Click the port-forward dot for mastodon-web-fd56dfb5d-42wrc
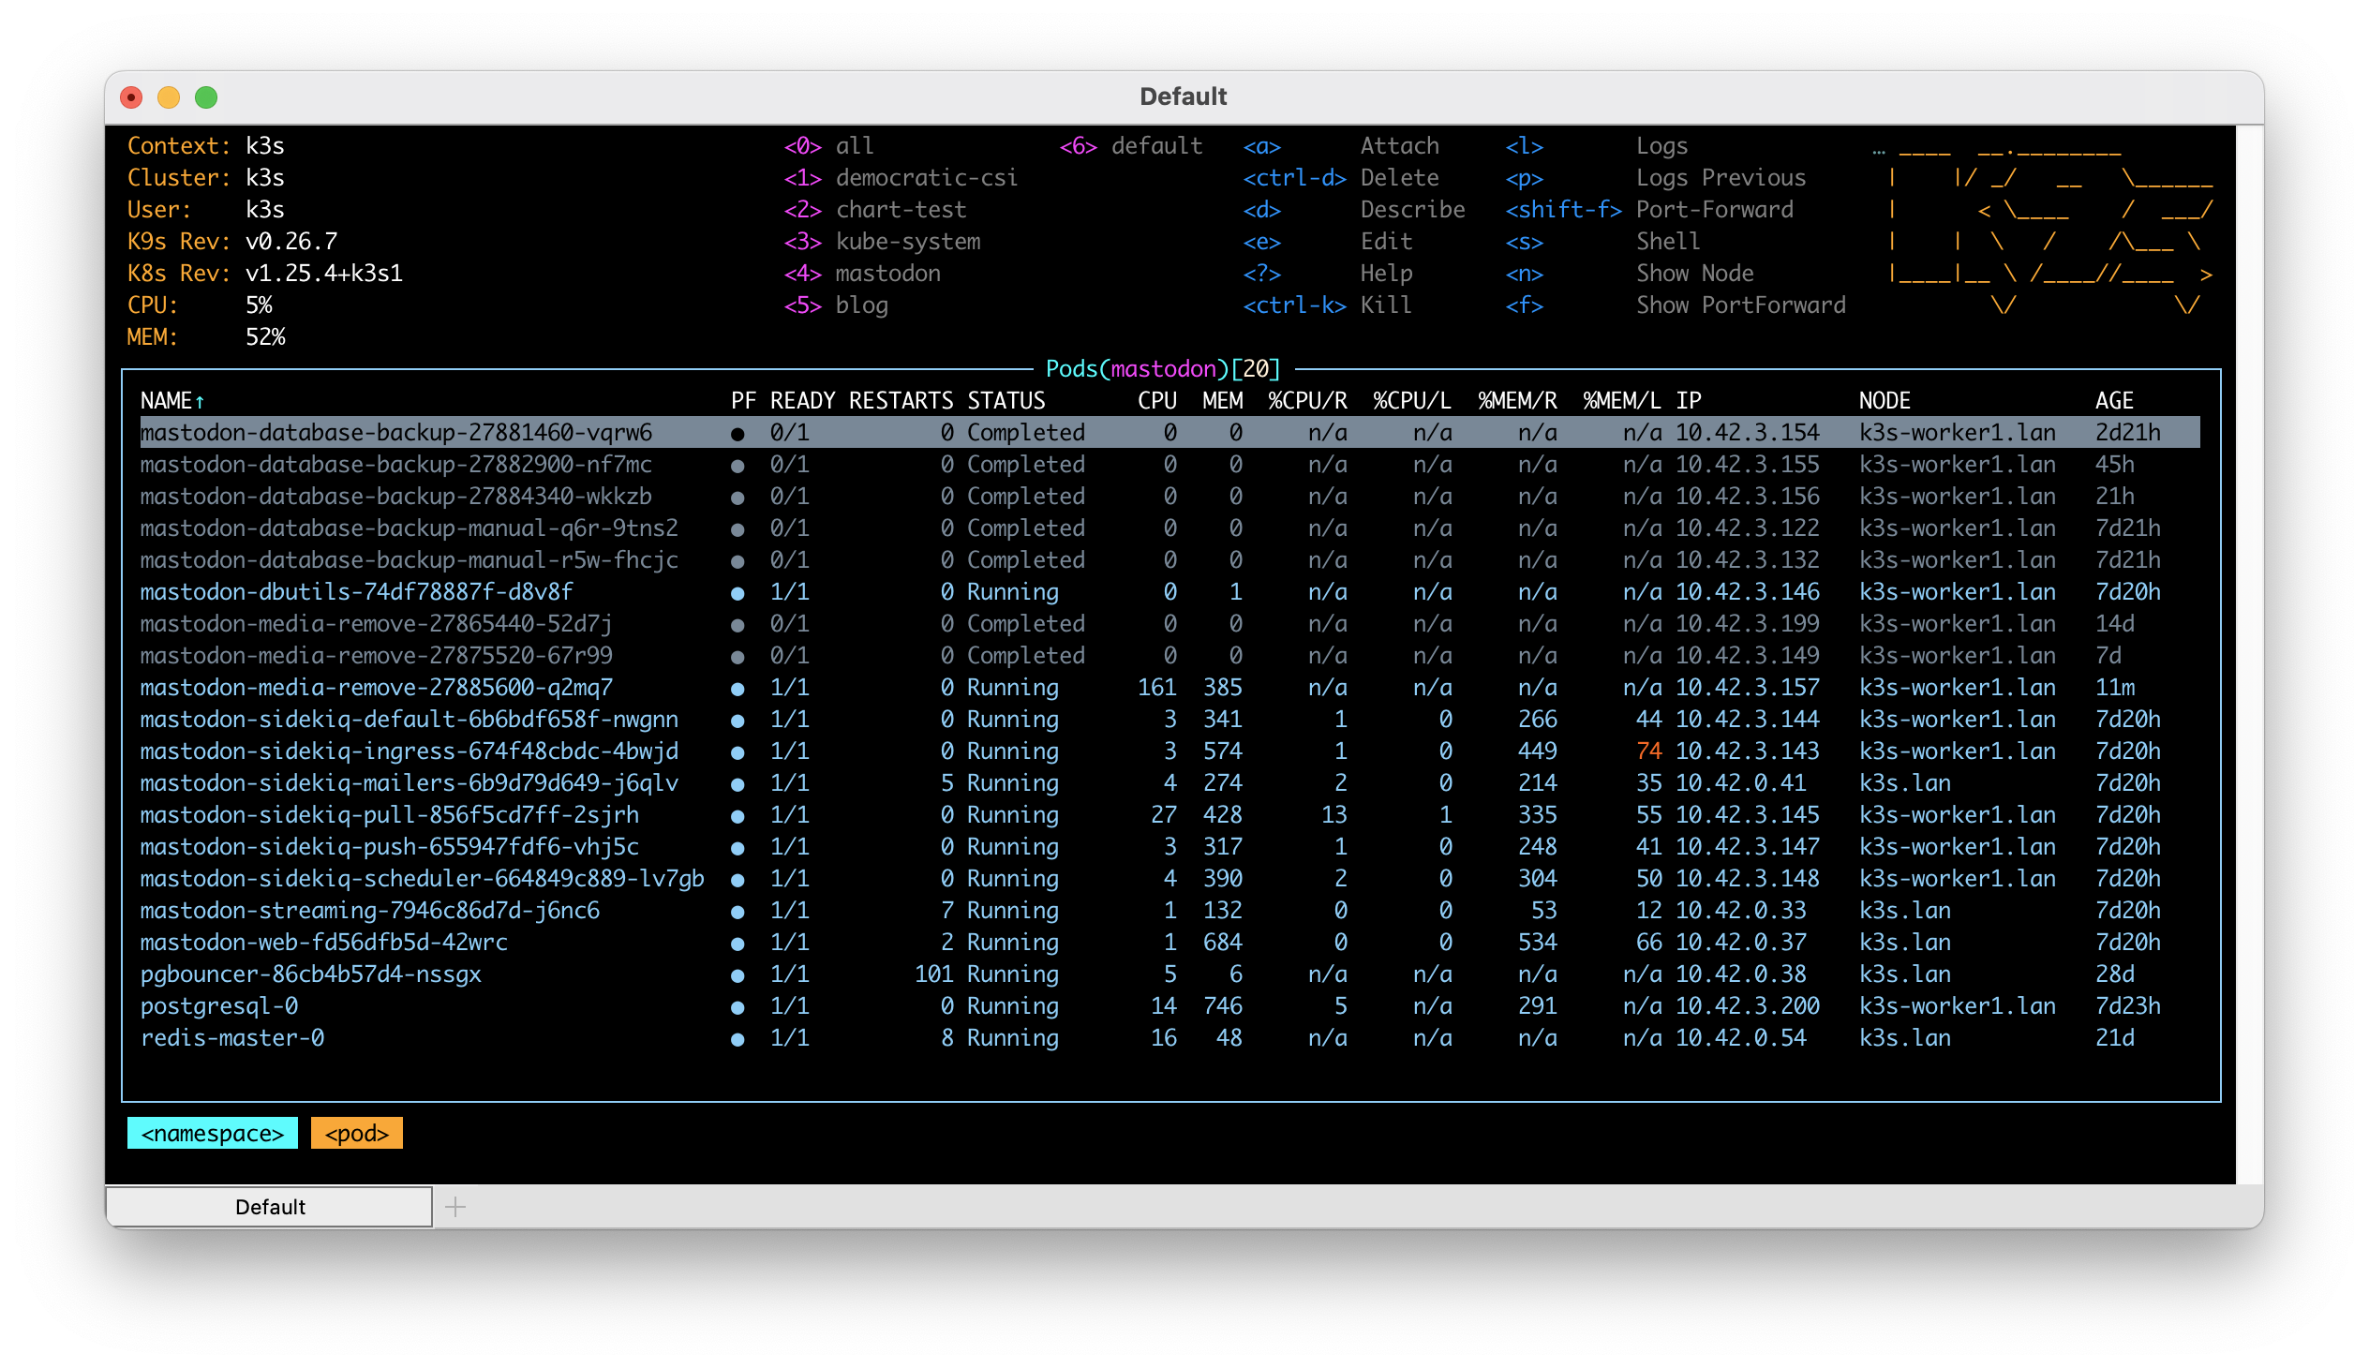Screen dimensions: 2369x1368 738,944
